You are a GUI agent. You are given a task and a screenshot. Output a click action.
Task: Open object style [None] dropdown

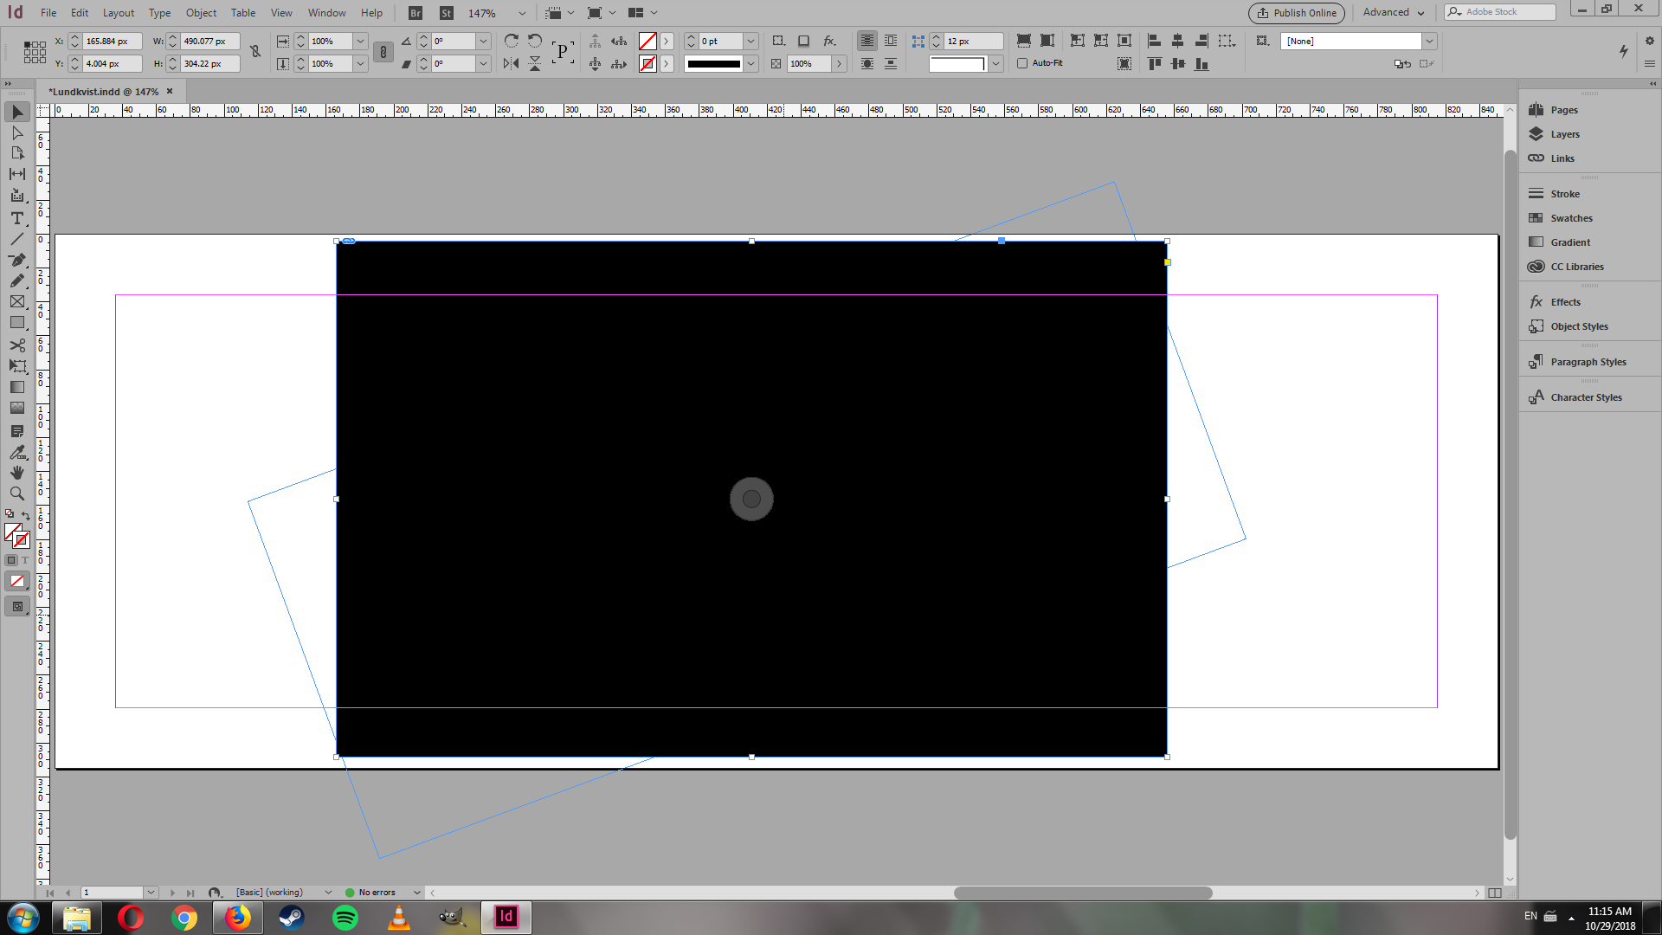1429,41
